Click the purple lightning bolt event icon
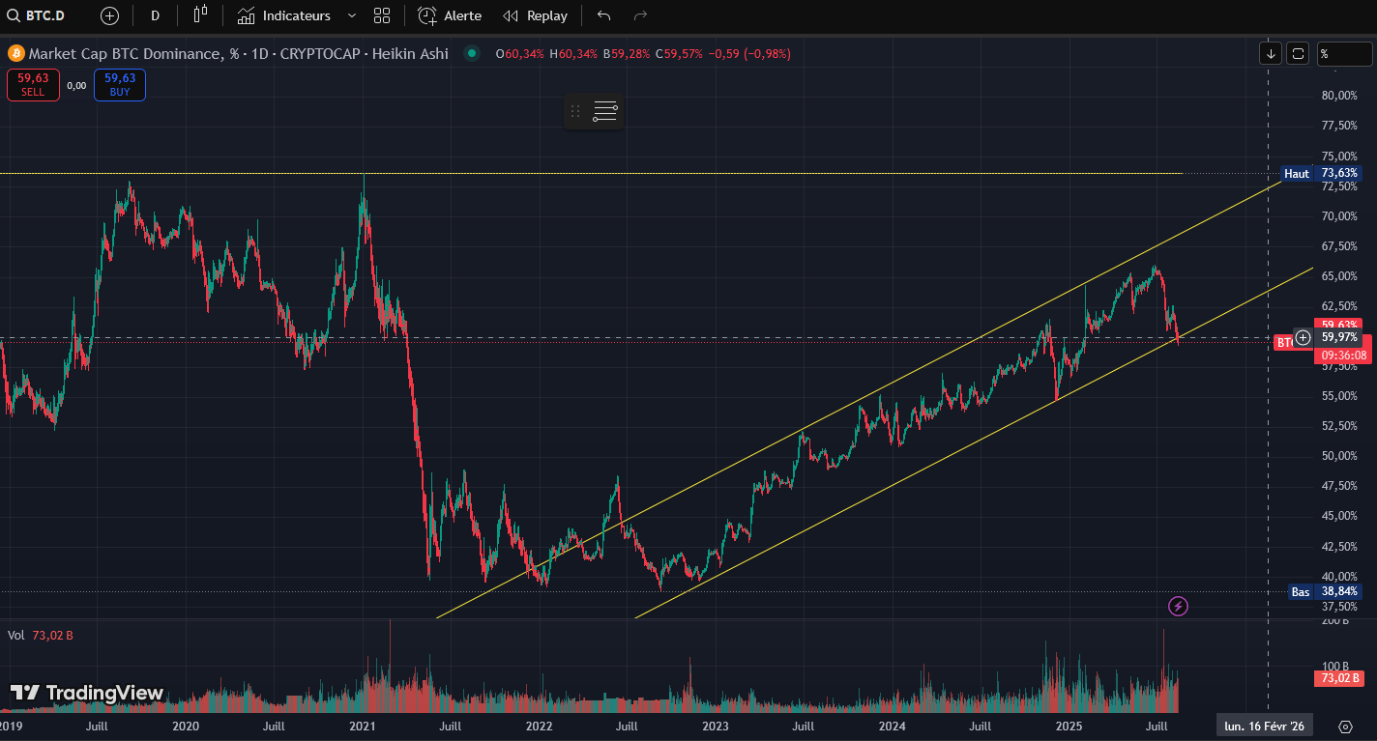Image resolution: width=1377 pixels, height=741 pixels. 1178,606
